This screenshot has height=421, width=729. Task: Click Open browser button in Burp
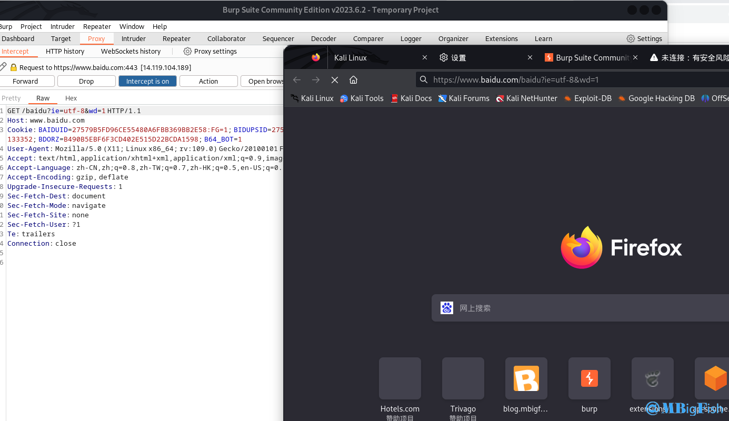pos(262,81)
